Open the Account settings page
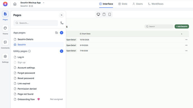Image resolution: width=193 pixels, height=108 pixels. pyautogui.click(x=38, y=68)
